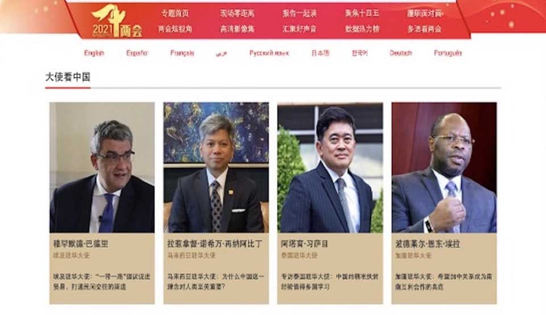Select the Français language link
This screenshot has width=546, height=315.
182,53
